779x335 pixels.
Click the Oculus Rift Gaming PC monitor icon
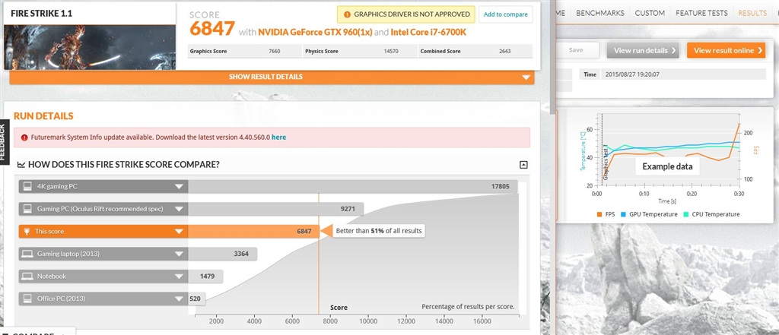[x=28, y=209]
